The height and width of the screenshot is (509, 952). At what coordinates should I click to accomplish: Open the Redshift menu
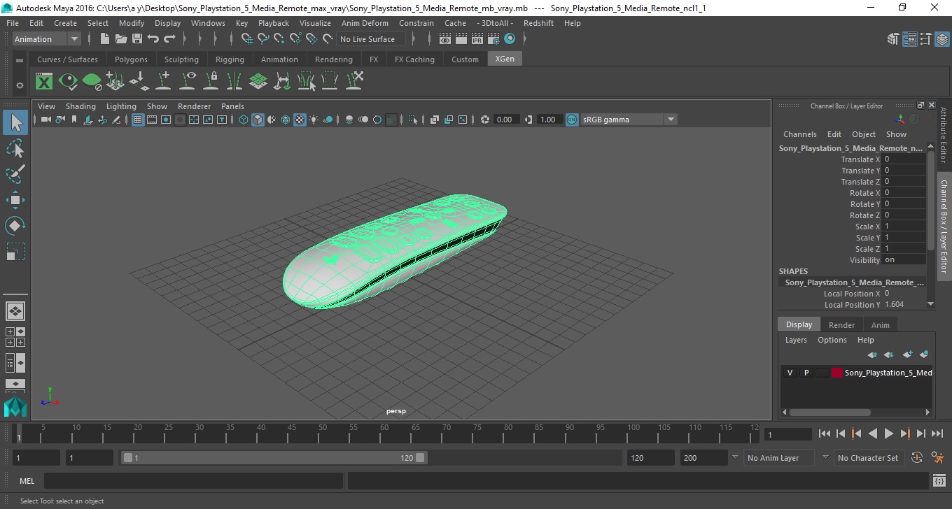[538, 23]
